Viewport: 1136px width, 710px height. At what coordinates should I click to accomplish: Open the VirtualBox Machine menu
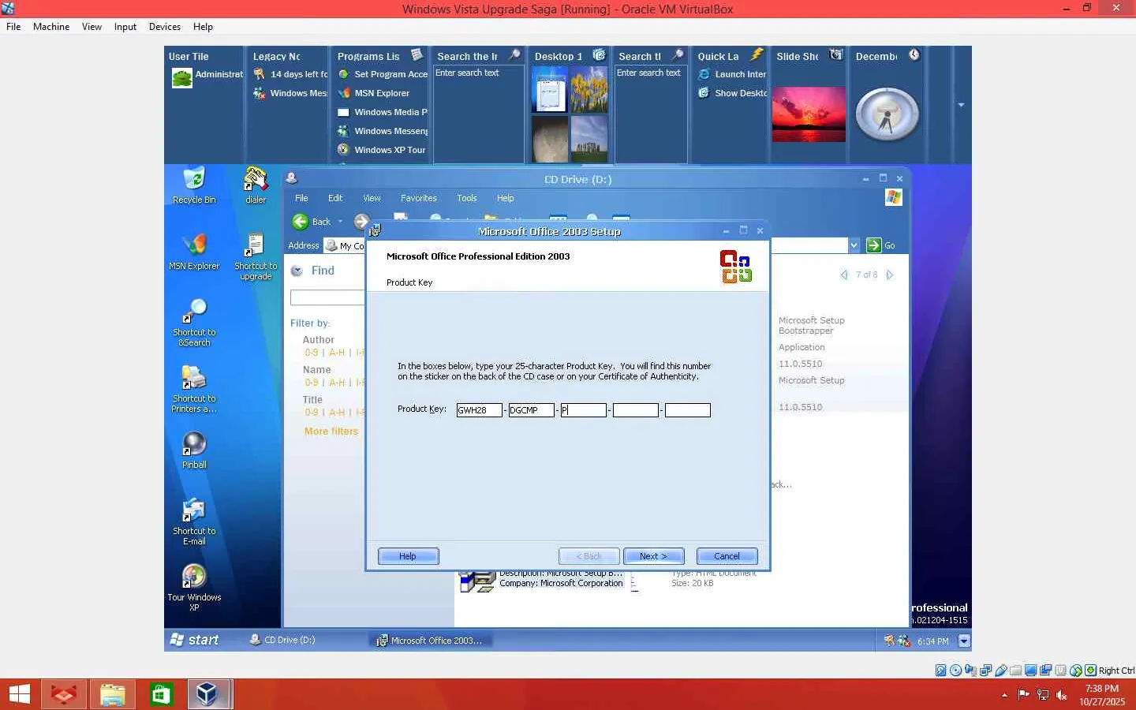click(51, 27)
